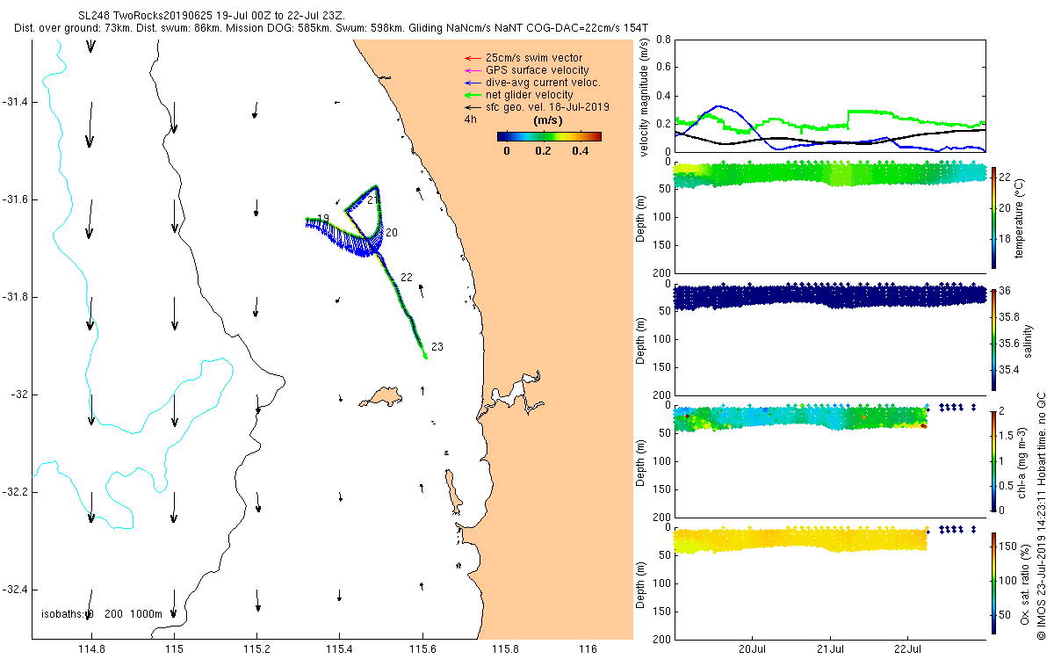The width and height of the screenshot is (1054, 659).
Task: Click the '21Jul' time axis label
Action: pos(831,649)
